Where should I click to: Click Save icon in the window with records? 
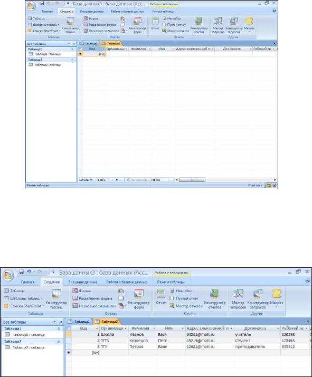(x=22, y=272)
